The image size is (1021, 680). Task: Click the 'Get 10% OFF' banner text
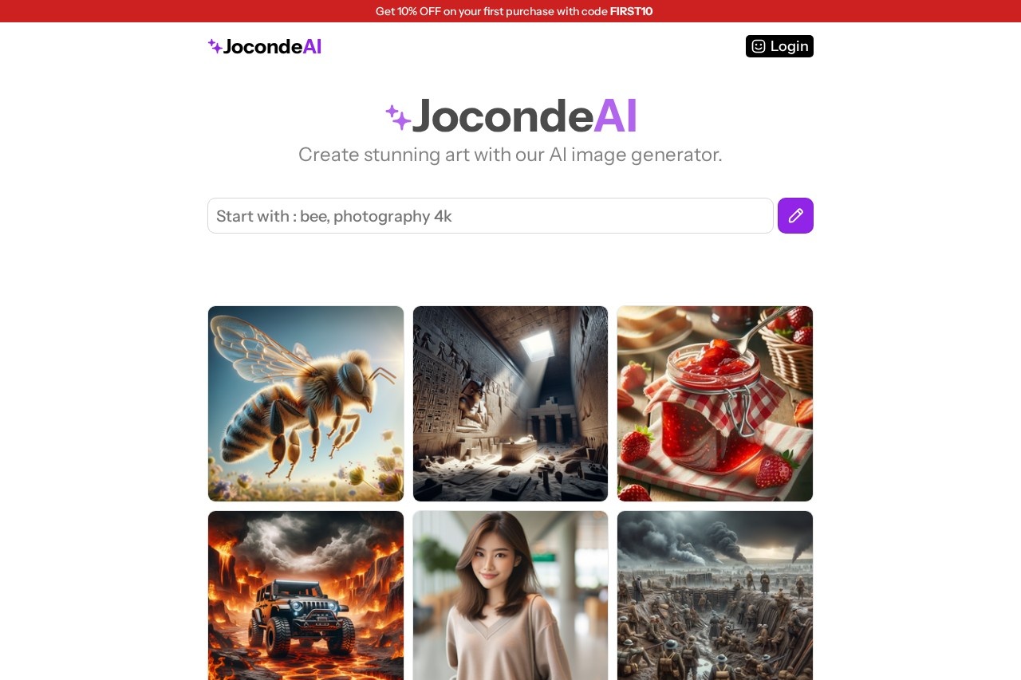click(x=514, y=11)
